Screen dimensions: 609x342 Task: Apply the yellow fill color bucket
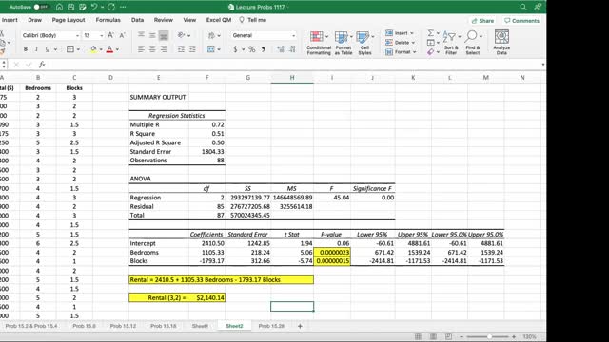click(93, 49)
